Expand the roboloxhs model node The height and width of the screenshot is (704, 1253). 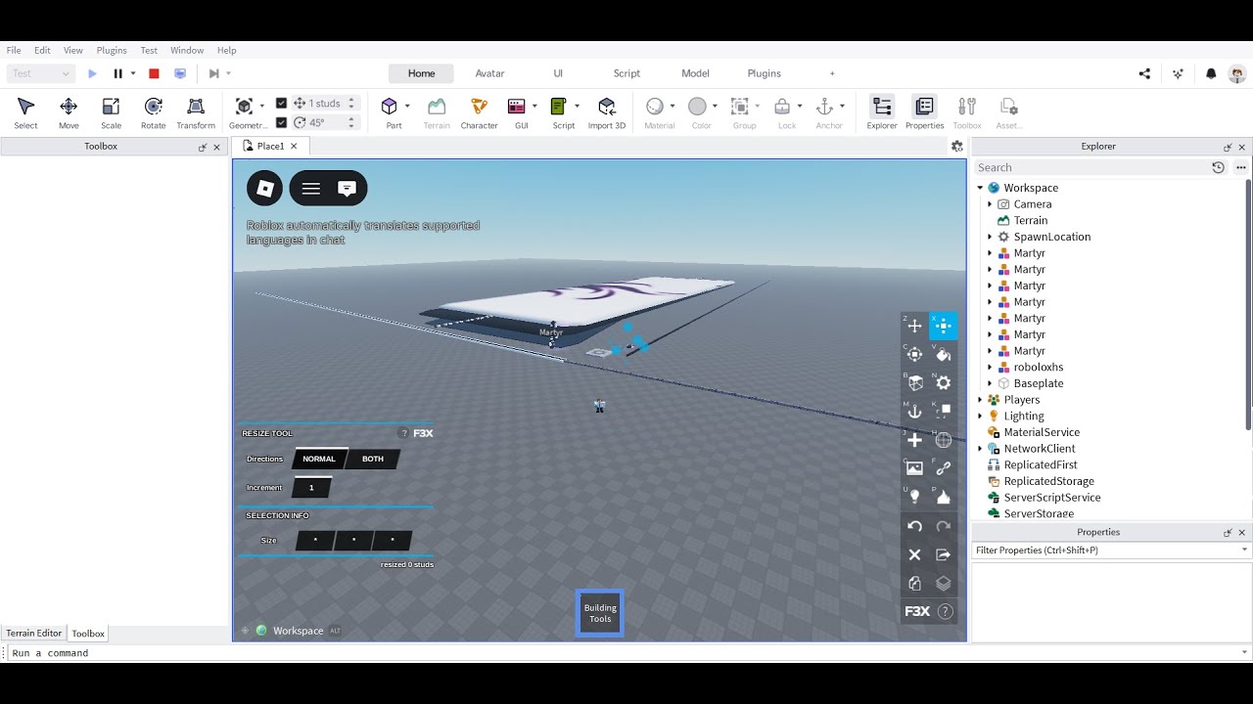[990, 368]
